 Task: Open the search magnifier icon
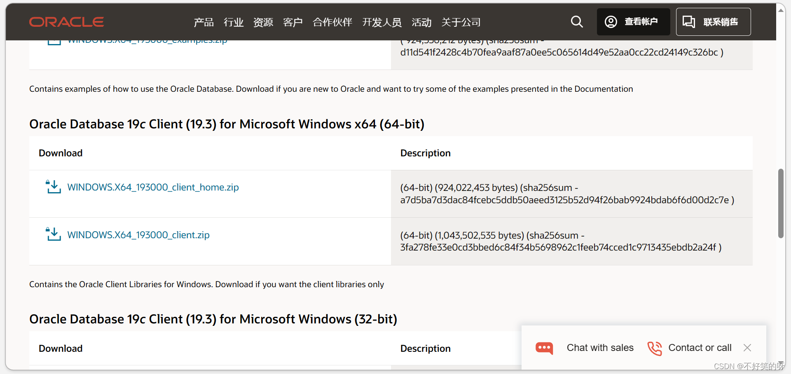click(577, 22)
